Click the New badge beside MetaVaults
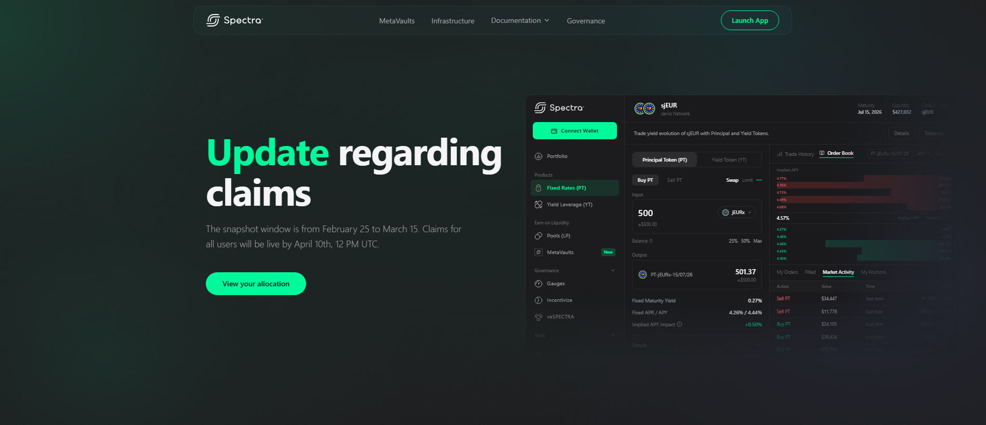This screenshot has width=986, height=425. [x=608, y=253]
